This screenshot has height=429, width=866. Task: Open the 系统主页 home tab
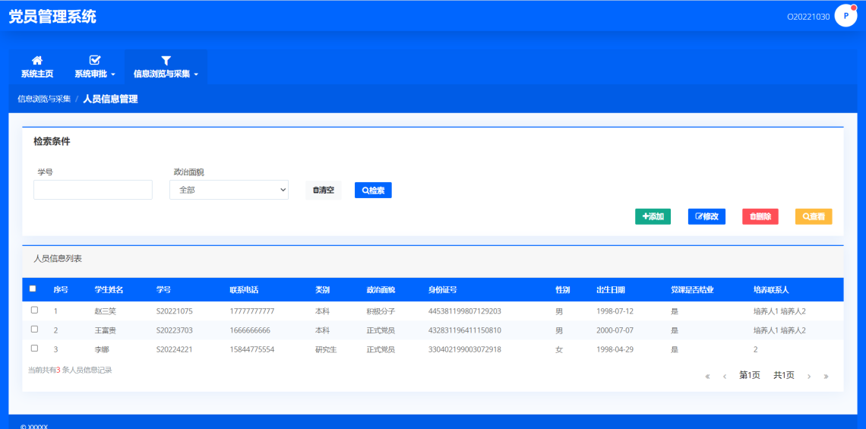tap(37, 67)
